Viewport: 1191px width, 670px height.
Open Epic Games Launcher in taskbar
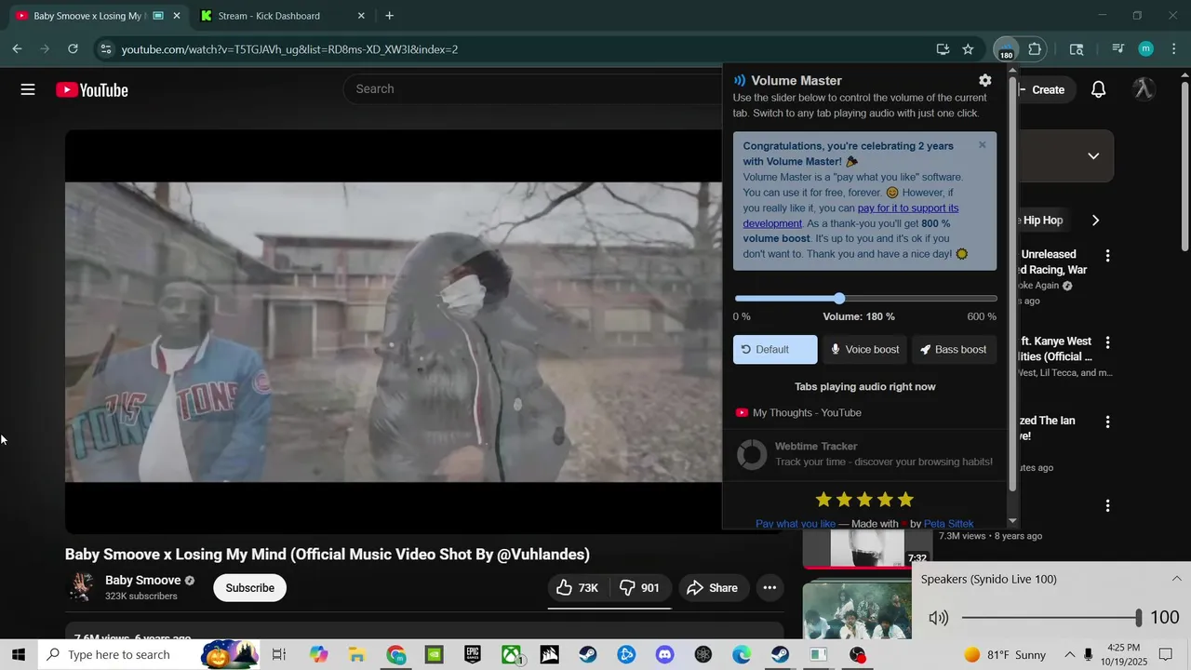point(473,654)
